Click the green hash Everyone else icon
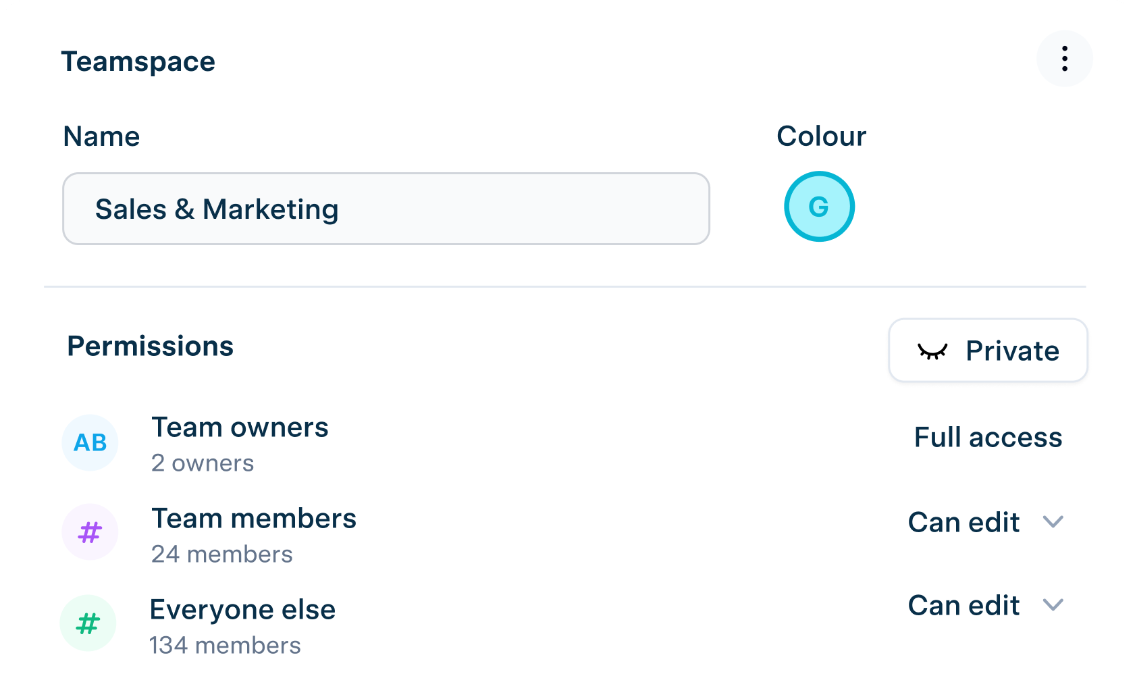The image size is (1135, 699). tap(88, 623)
